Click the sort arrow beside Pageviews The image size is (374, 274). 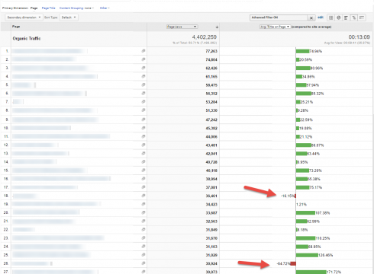click(x=217, y=27)
